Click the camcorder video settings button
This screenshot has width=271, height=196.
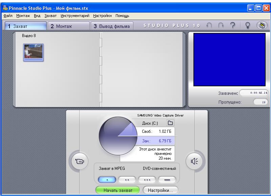click(80, 161)
